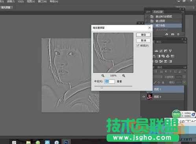Add an Exposure adjustment layer

coord(166,51)
